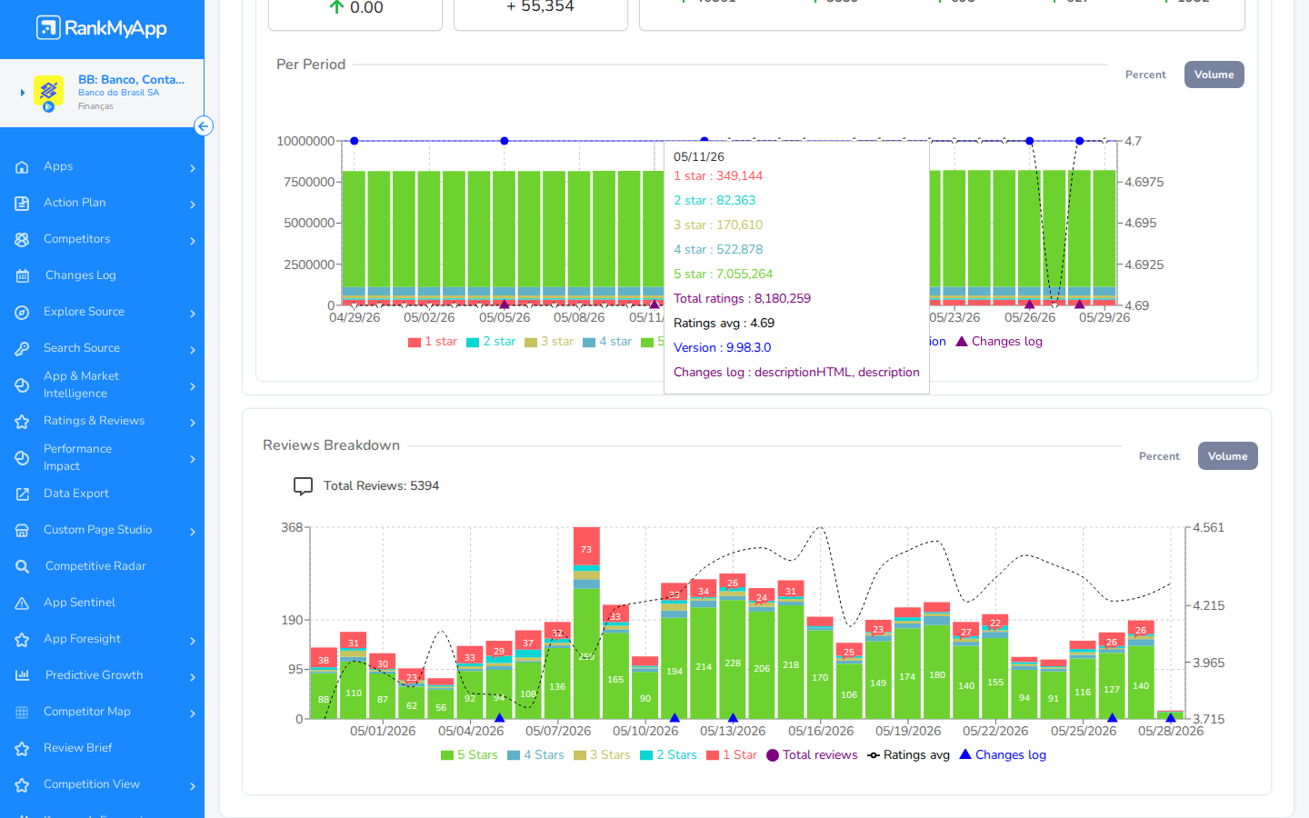Expand the Performance Impact chevron
The width and height of the screenshot is (1309, 818).
point(193,459)
